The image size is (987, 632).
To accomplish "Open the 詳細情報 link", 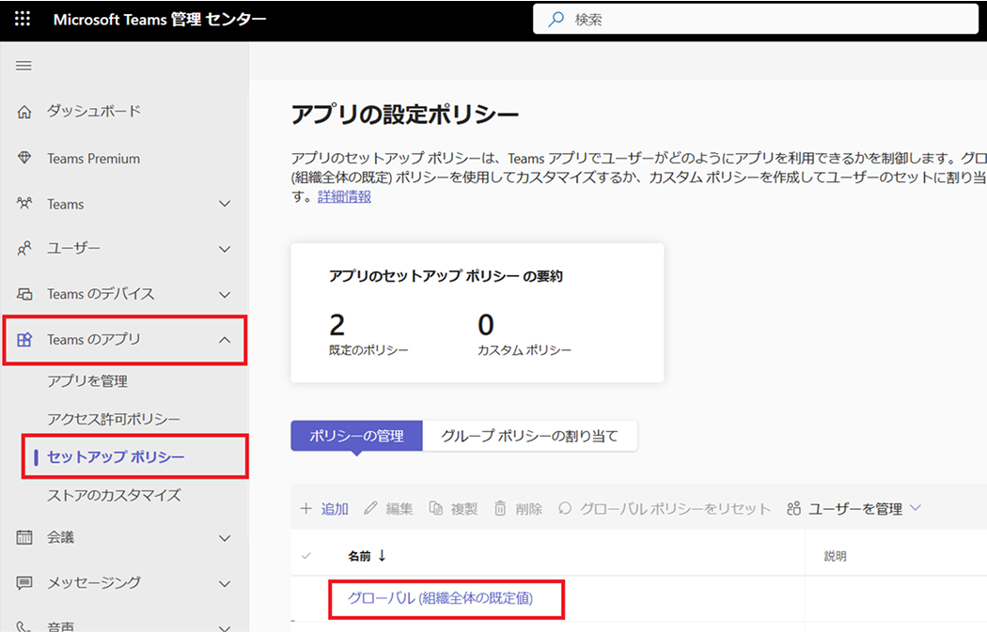I will 344,197.
